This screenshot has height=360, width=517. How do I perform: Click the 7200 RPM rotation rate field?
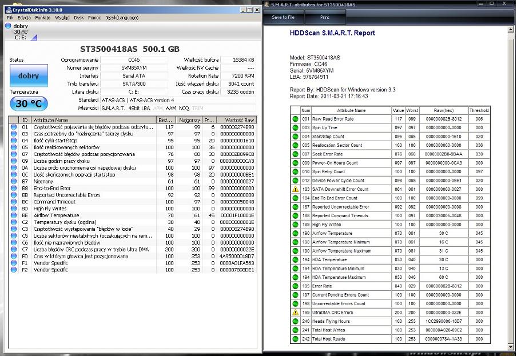tap(238, 76)
